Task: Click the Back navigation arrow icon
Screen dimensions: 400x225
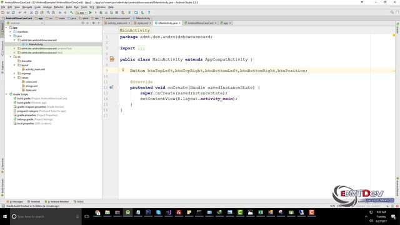Action: point(60,12)
